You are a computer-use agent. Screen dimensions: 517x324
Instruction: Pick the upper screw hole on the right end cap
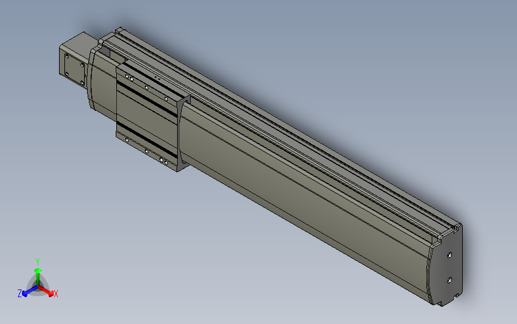tap(450, 255)
